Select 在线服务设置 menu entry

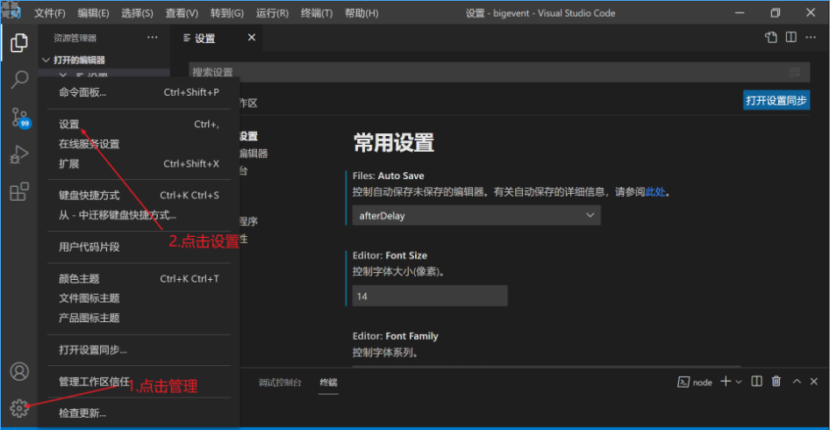tap(139, 144)
